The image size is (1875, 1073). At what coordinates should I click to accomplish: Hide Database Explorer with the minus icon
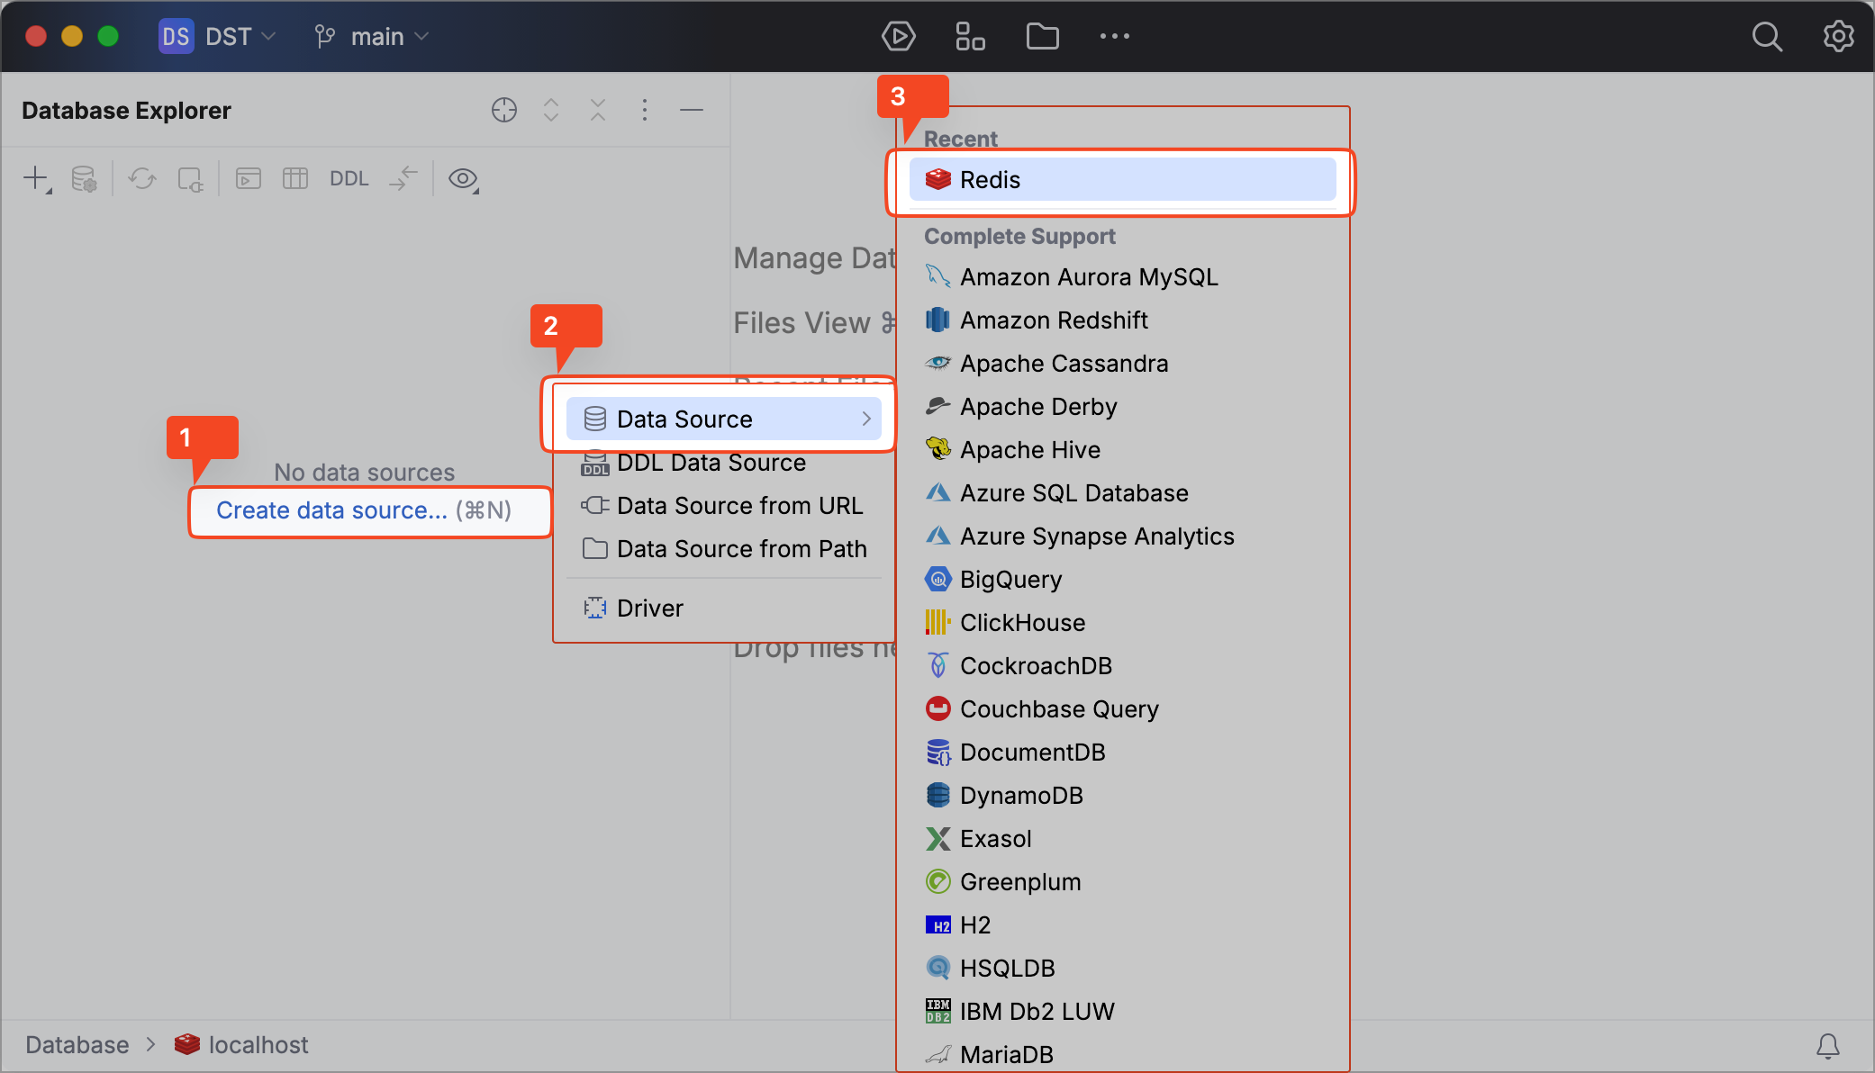click(x=692, y=110)
